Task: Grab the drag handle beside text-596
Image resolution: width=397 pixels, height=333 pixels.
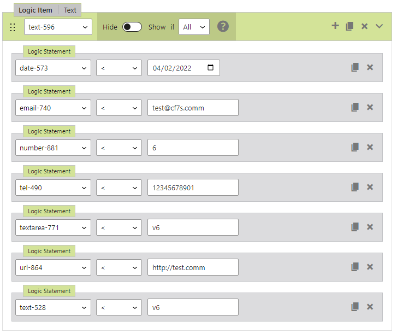Action: (13, 27)
